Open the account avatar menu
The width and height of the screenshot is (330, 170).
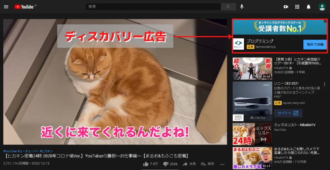(322, 7)
